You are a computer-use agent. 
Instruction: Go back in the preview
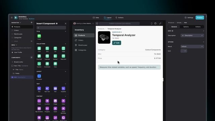[x=97, y=24]
